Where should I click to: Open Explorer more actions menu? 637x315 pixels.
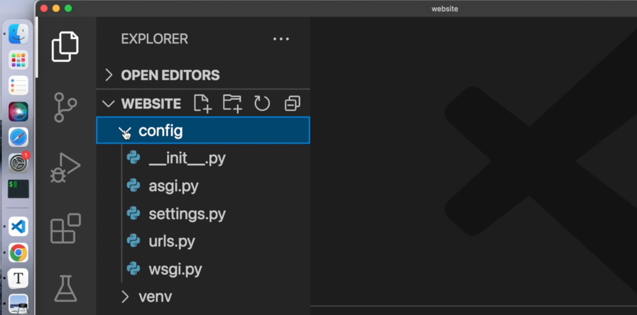[x=281, y=39]
